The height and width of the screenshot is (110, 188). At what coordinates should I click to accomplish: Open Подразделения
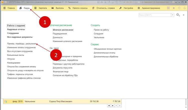click(60, 34)
